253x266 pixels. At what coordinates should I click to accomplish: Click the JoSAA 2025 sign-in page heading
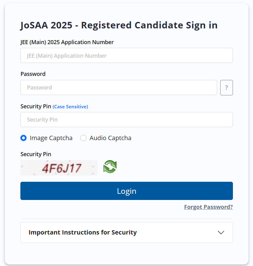coord(119,25)
